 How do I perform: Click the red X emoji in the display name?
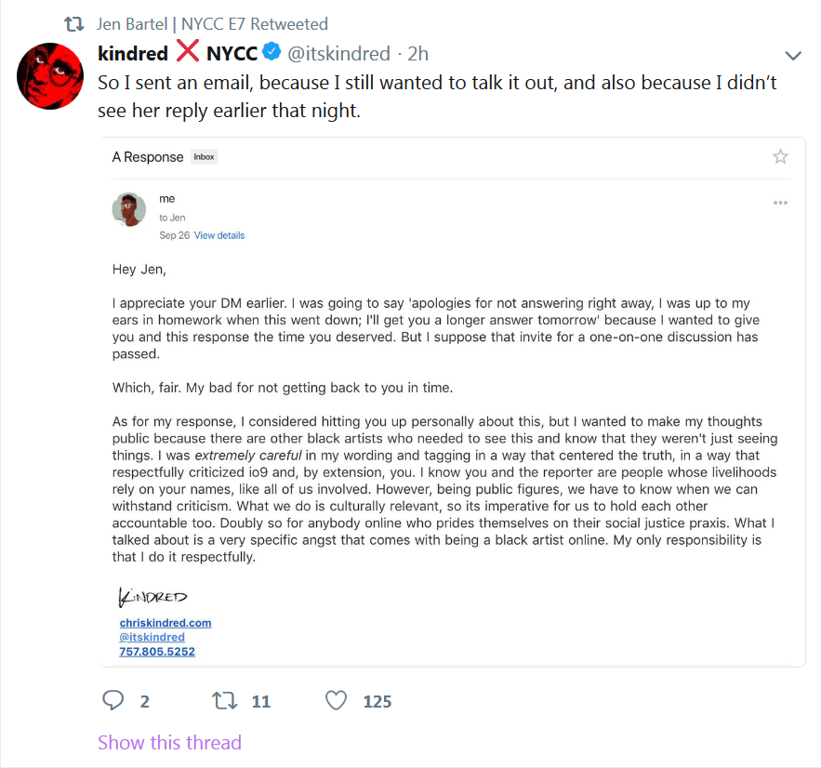[x=188, y=51]
